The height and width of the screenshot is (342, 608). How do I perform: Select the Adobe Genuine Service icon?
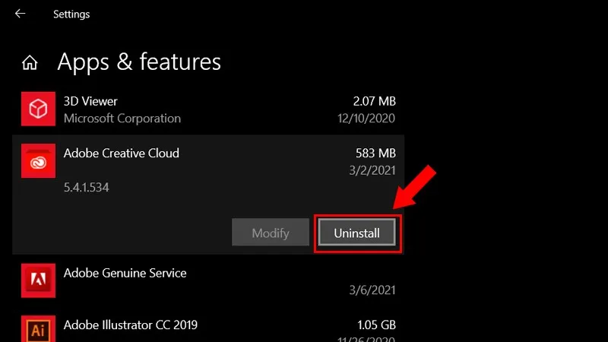39,280
